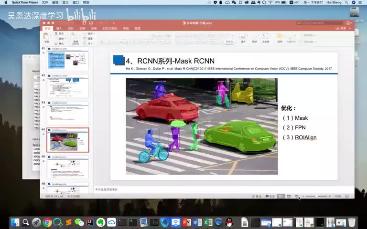Click the Share (共享) button
This screenshot has width=367, height=229.
click(x=341, y=28)
